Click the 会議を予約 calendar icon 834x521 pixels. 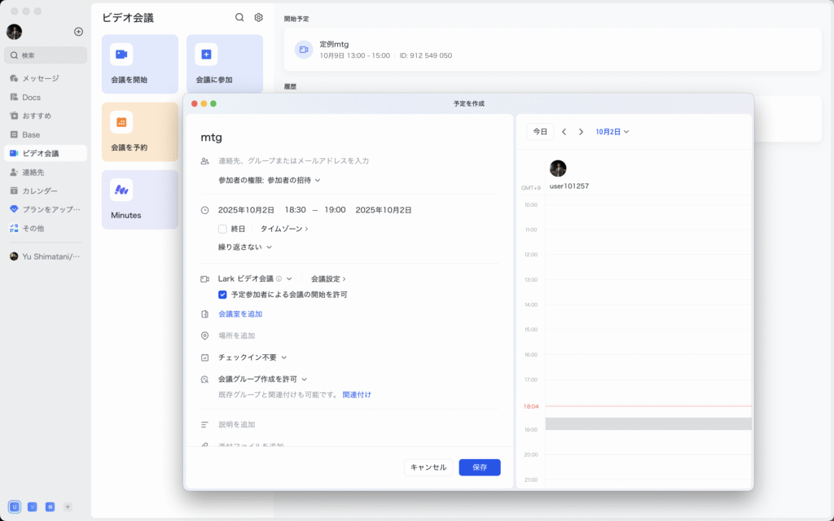121,122
